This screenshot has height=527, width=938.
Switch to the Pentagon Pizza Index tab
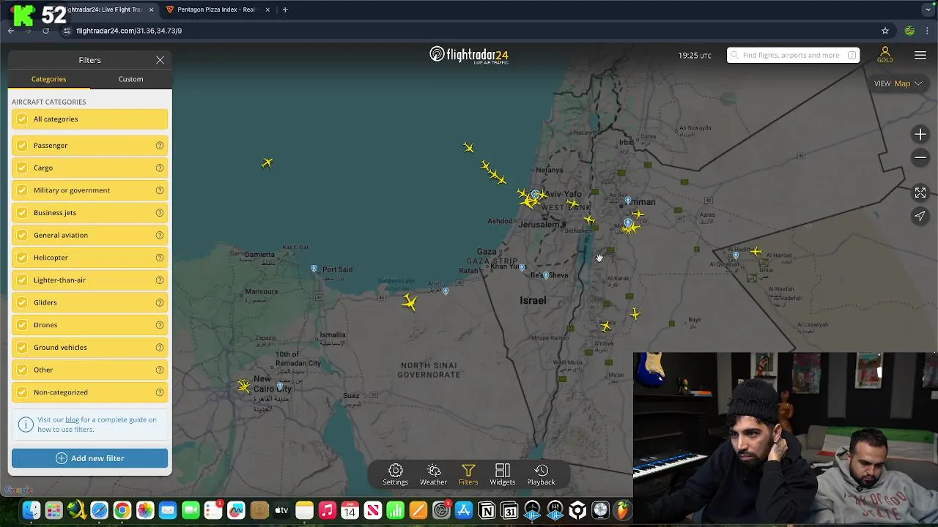216,10
